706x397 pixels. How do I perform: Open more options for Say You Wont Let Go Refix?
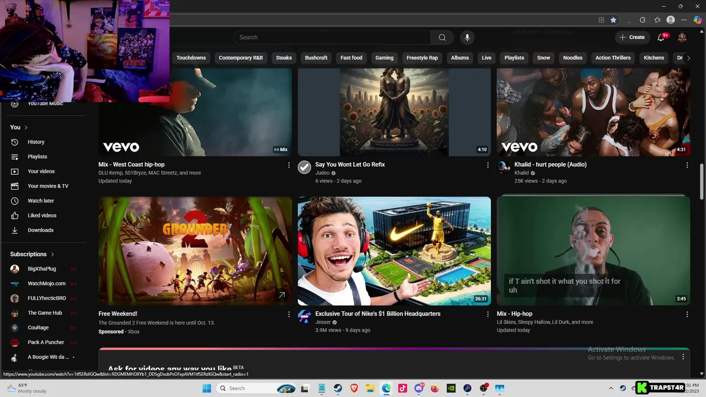click(x=488, y=165)
